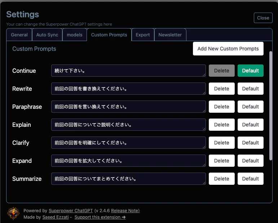This screenshot has height=223, width=278.
Task: Click the Rewrite prompt text field
Action: coord(128,89)
